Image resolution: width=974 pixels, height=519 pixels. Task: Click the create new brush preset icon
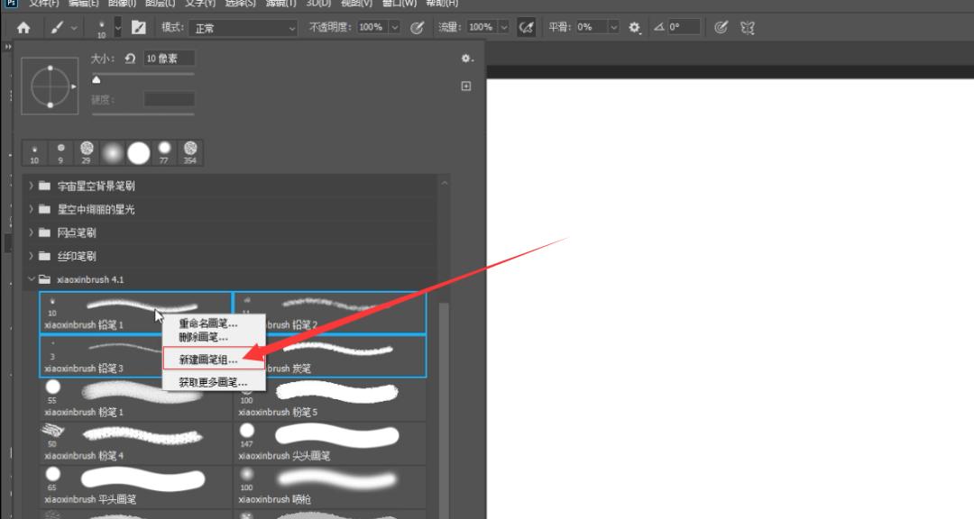tap(466, 86)
